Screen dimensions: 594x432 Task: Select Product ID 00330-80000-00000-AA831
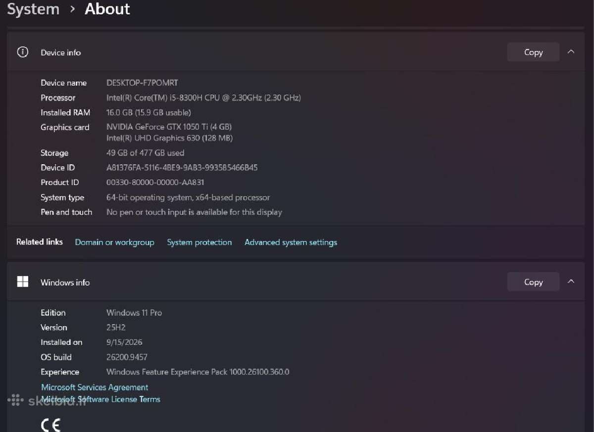click(155, 183)
